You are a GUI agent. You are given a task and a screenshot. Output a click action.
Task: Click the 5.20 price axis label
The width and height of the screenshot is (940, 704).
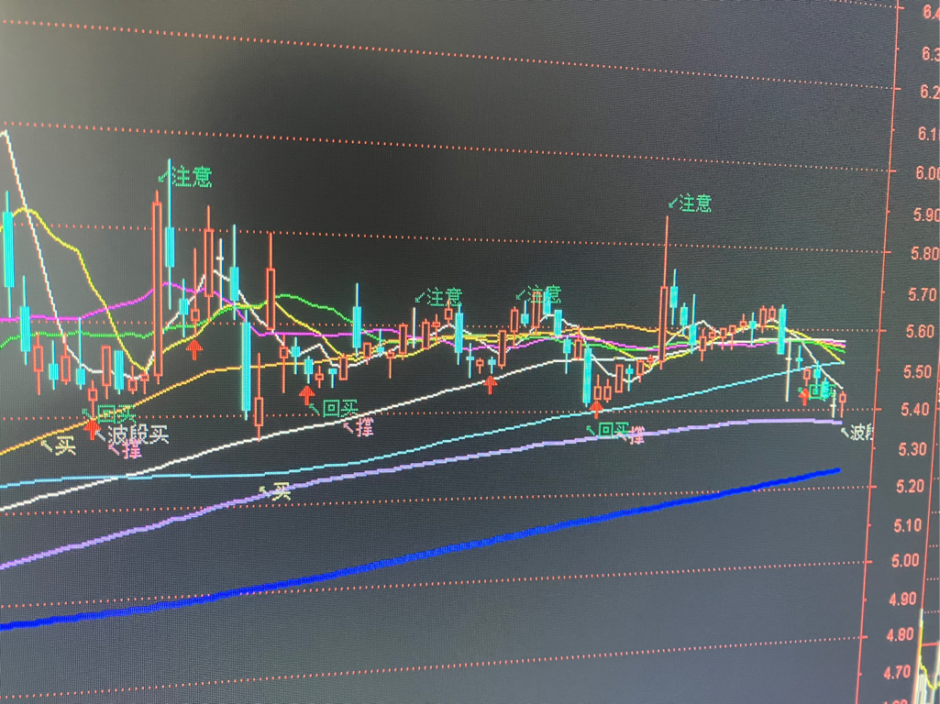[x=910, y=486]
